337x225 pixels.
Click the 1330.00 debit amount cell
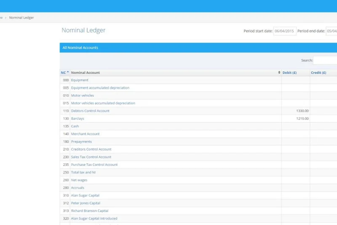302,111
